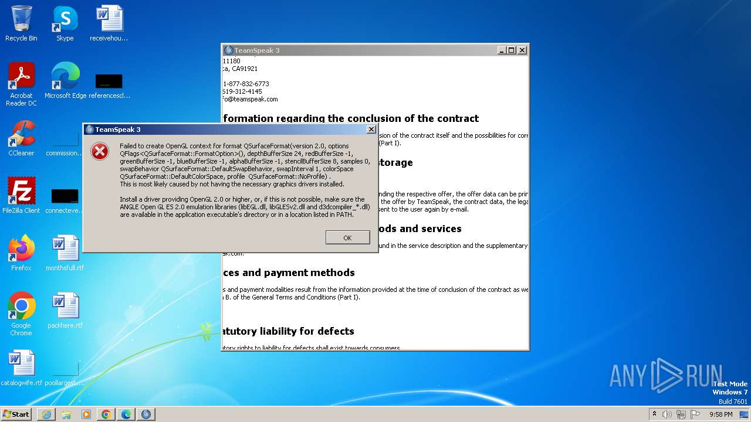
Task: Open Windows Media Player taskbar icon
Action: (x=86, y=414)
